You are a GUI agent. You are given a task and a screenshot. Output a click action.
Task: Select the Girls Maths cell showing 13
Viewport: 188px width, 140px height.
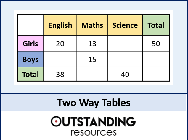click(92, 43)
